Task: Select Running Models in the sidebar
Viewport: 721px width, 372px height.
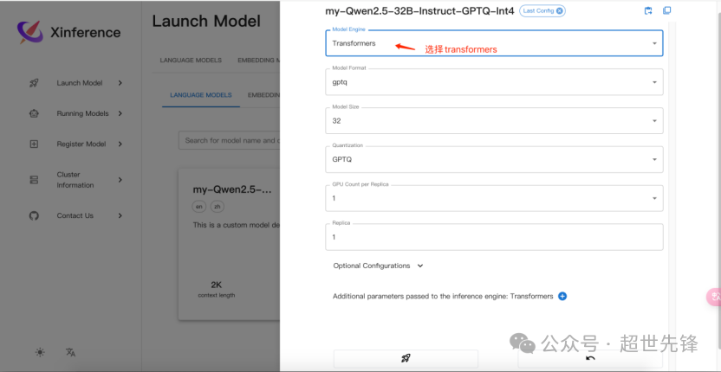Action: 83,113
